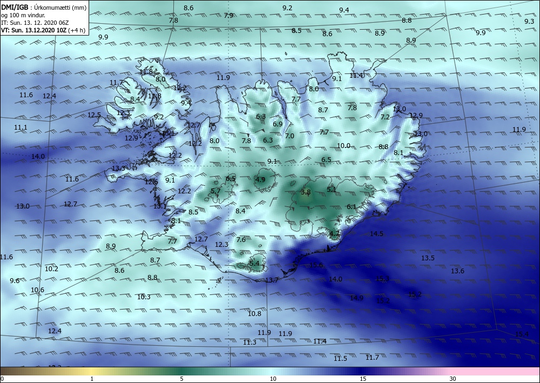
Task: Click the map value 7.9 at the top
Action: (x=228, y=15)
